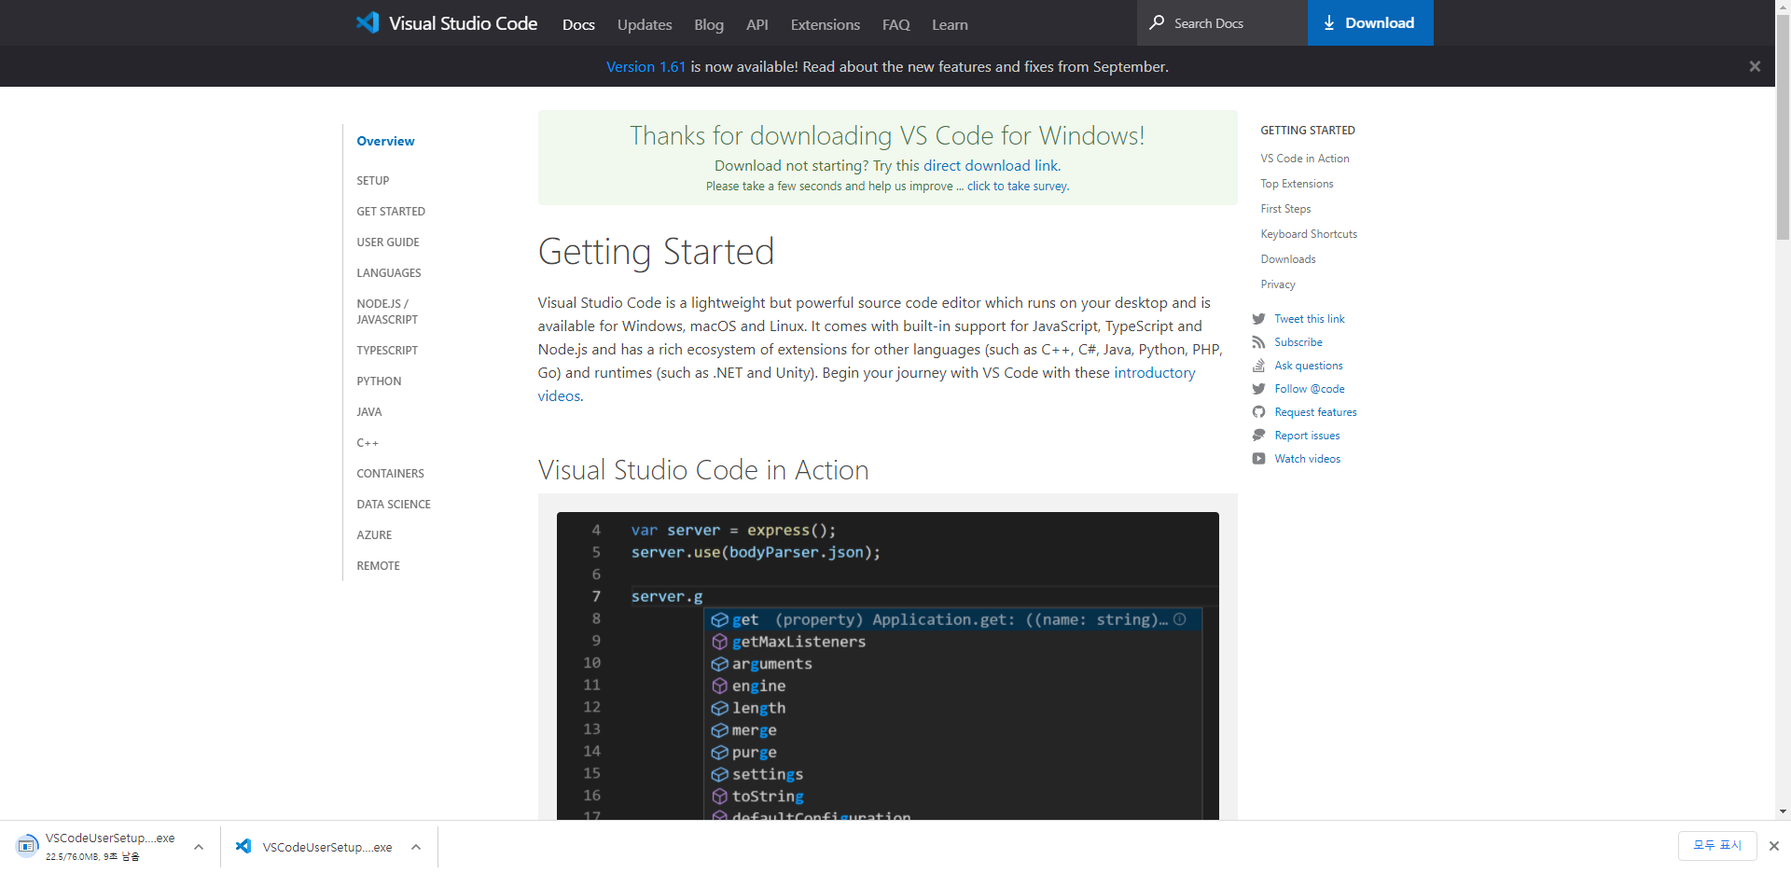Viewport: 1791px width, 873px height.
Task: Expand LANGUAGES section in sidebar
Action: click(389, 272)
